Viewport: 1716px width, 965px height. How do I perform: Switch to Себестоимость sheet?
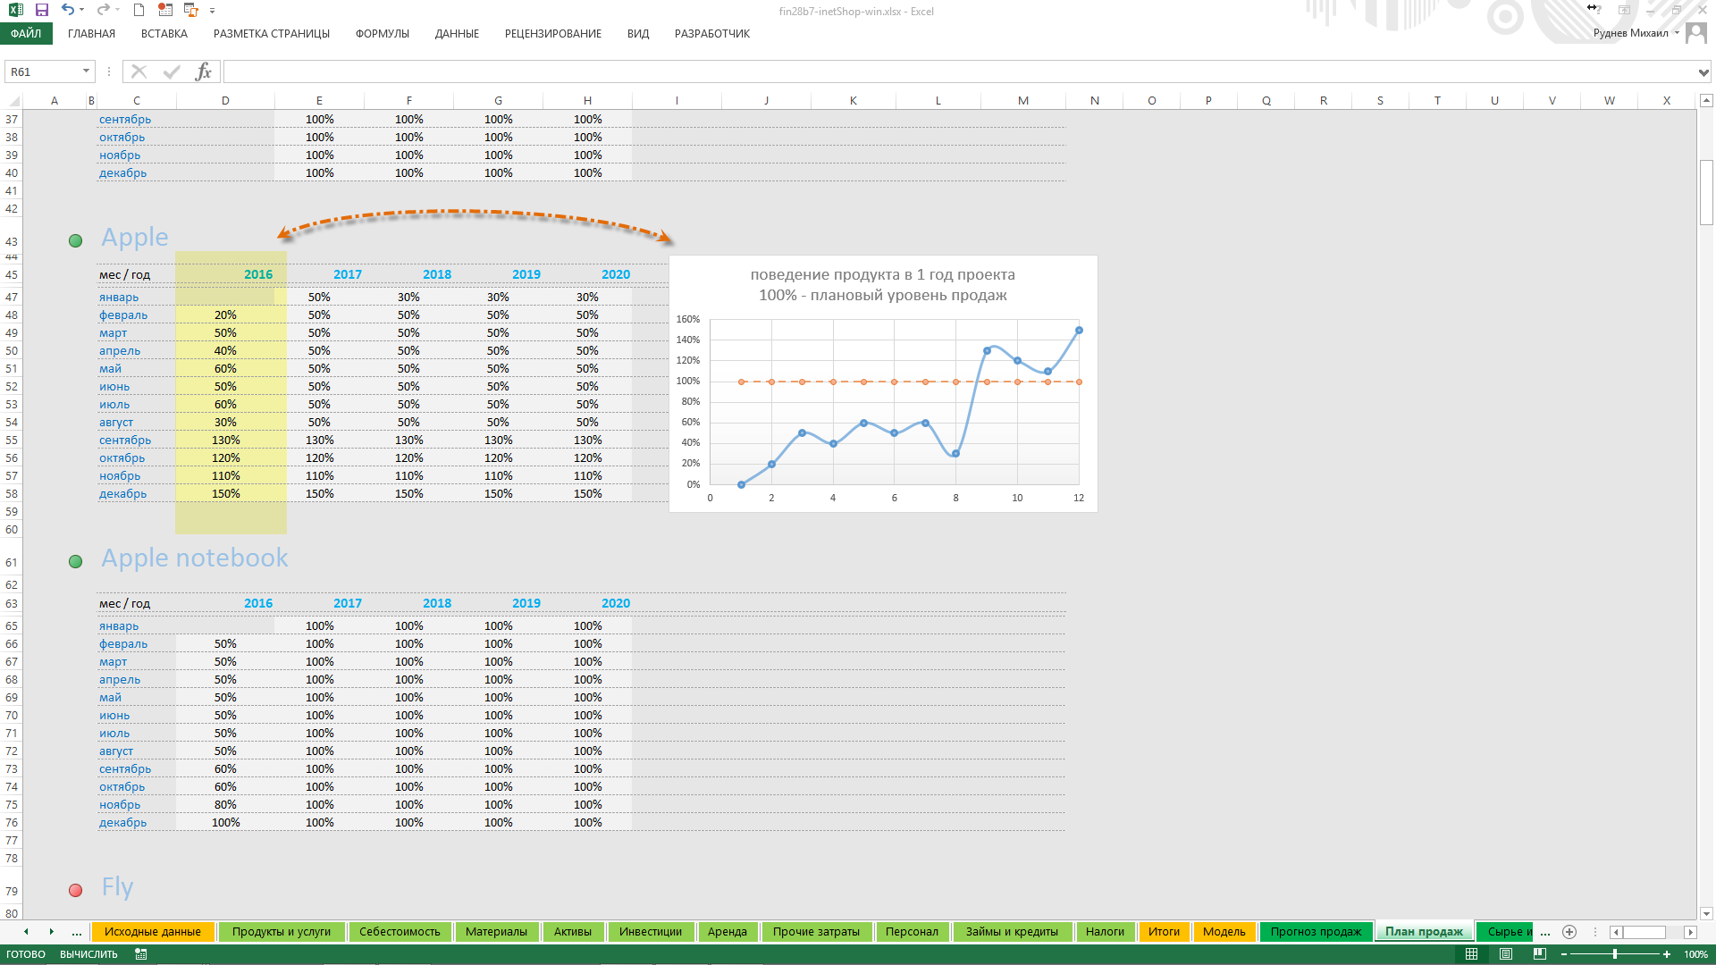pyautogui.click(x=400, y=932)
